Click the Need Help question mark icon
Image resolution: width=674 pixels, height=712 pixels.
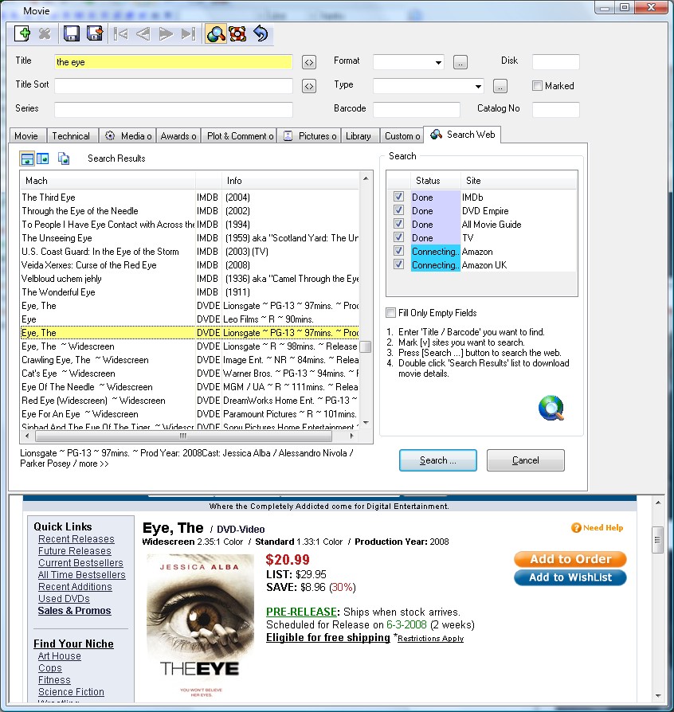576,528
